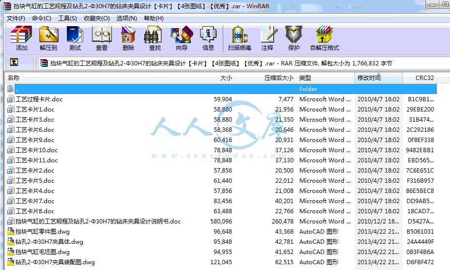Click packed size value 62,515
This screenshot has width=450, height=270.
click(x=284, y=262)
